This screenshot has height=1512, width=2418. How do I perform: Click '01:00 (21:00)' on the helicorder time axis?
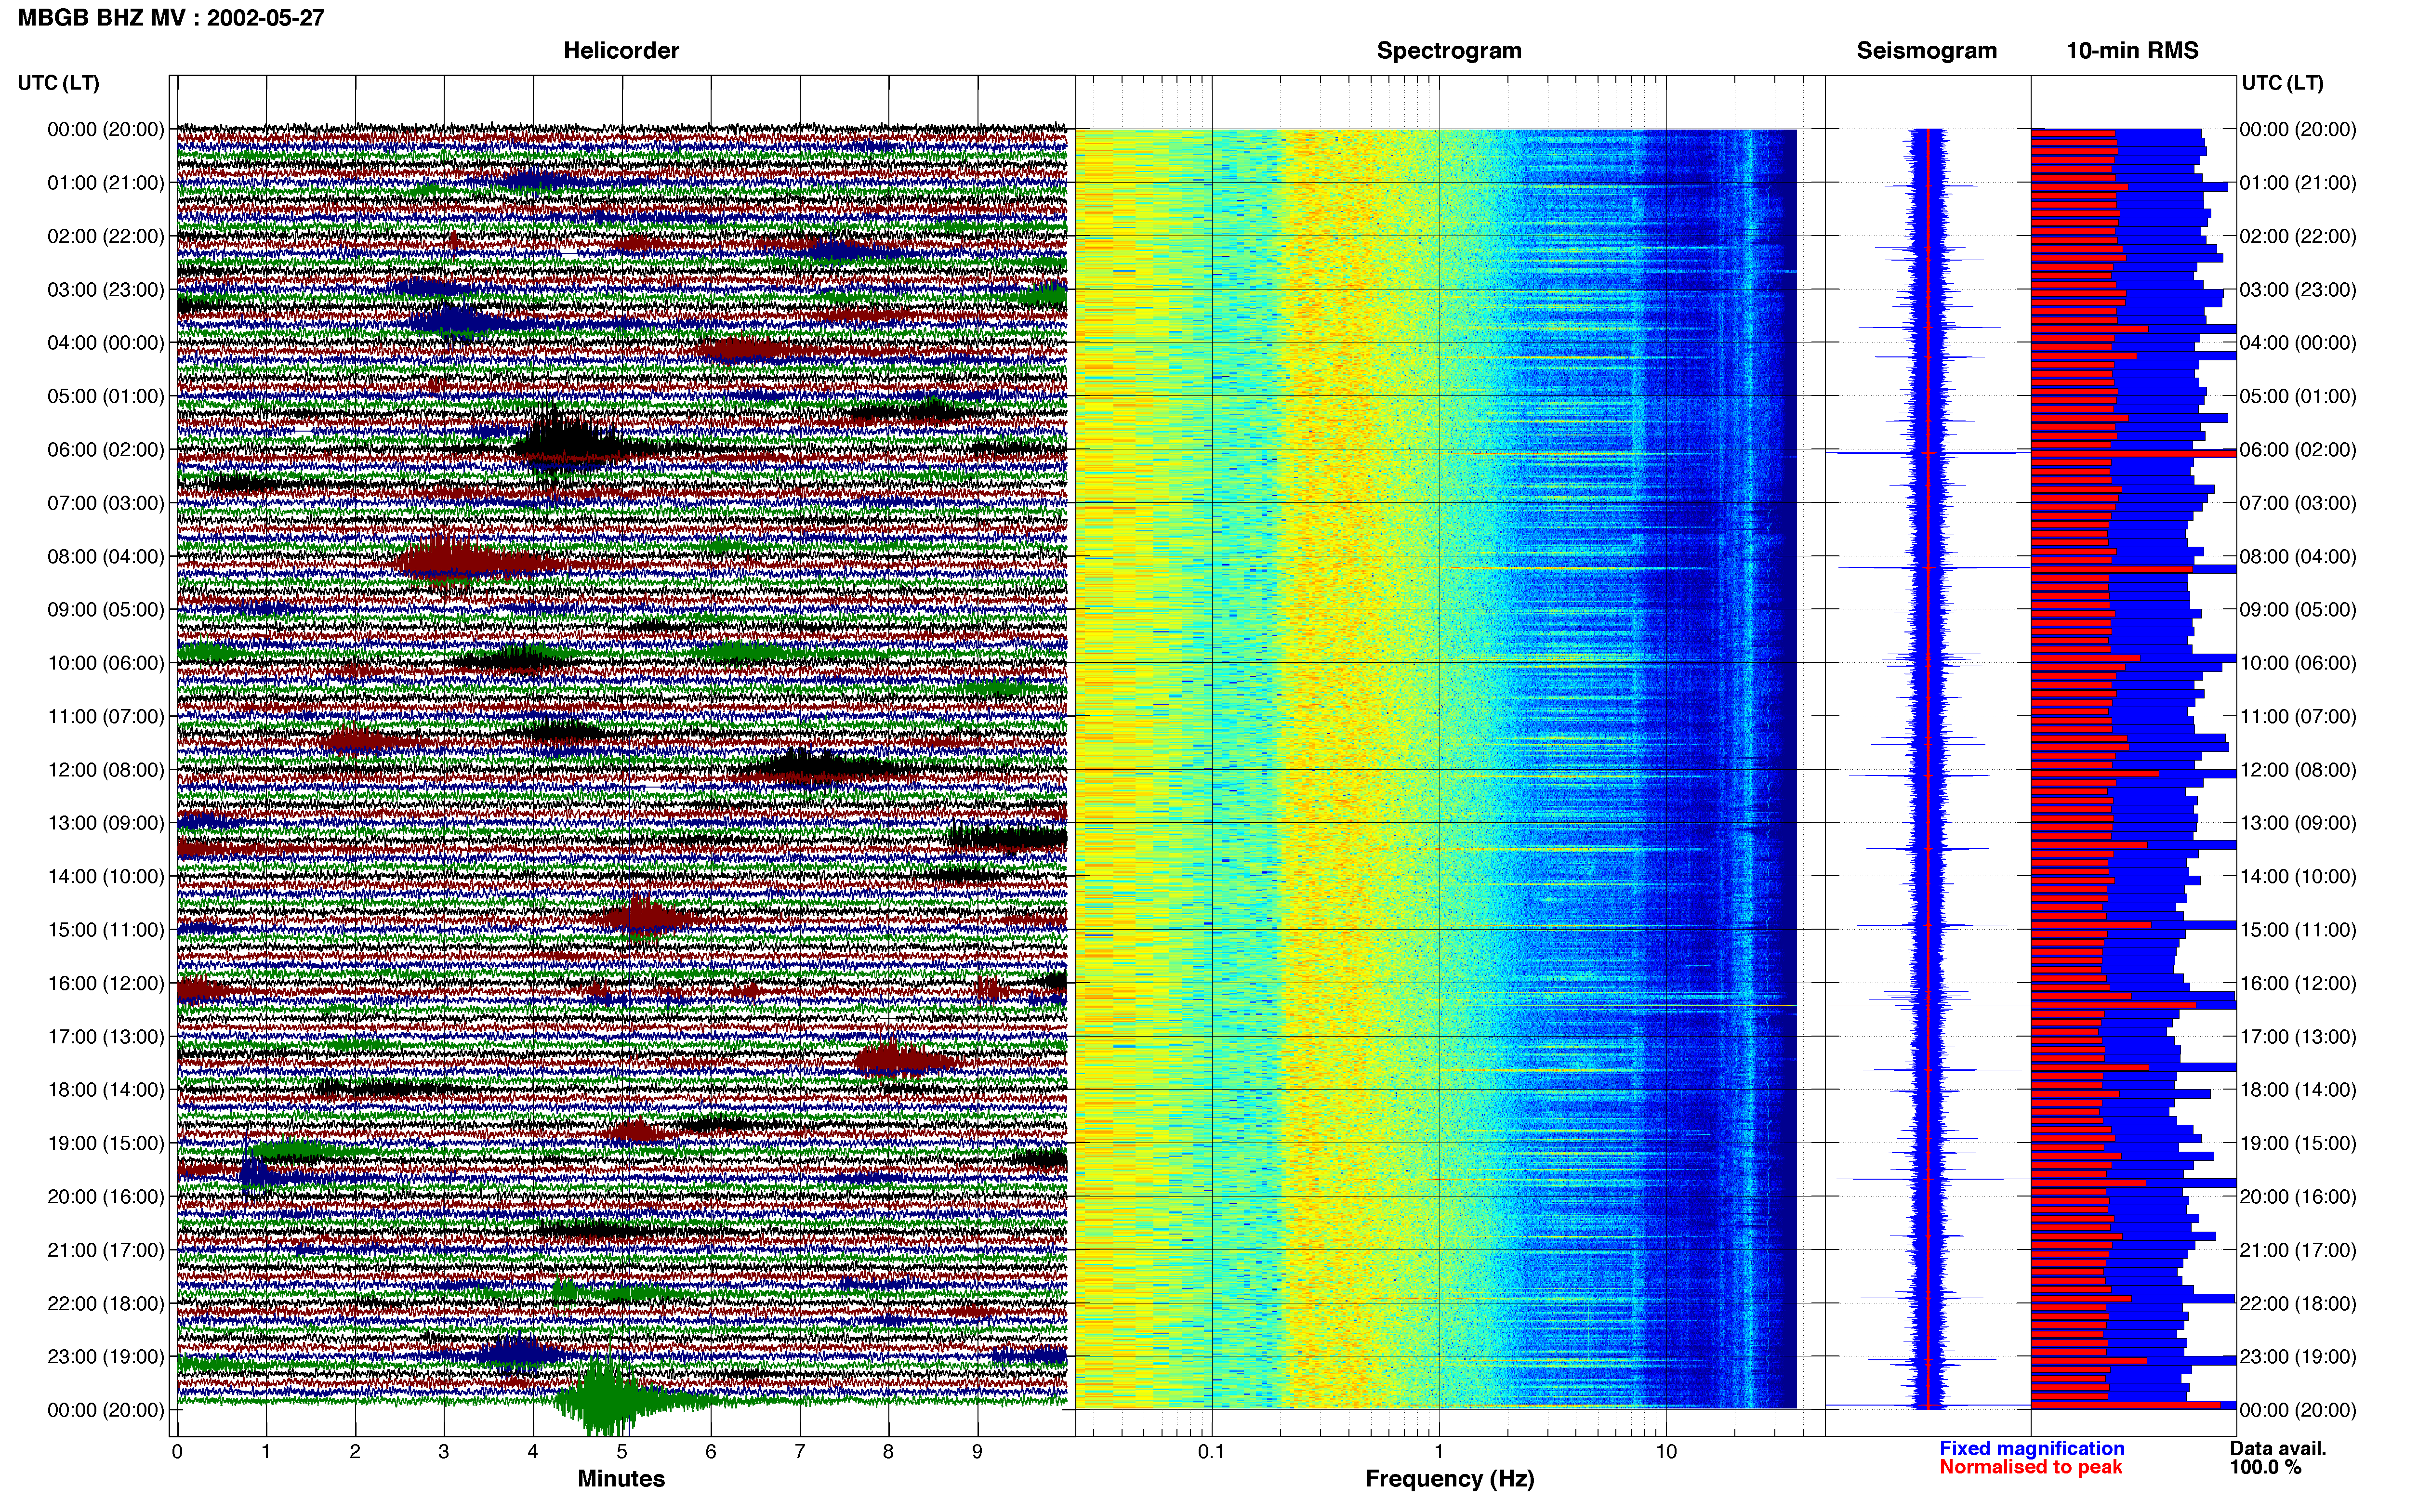pos(106,182)
